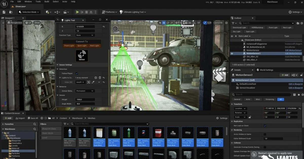The image size is (304, 159).
Task: Click Edit in Blueprint for SensorVisualizer
Action: coord(295,88)
